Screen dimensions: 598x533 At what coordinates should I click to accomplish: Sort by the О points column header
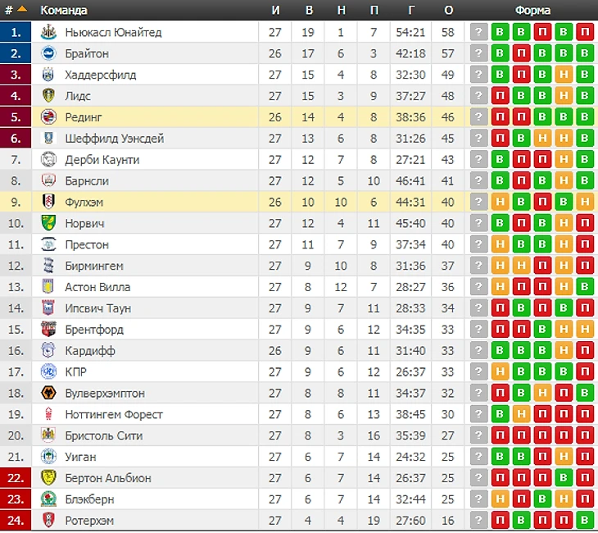pos(448,10)
